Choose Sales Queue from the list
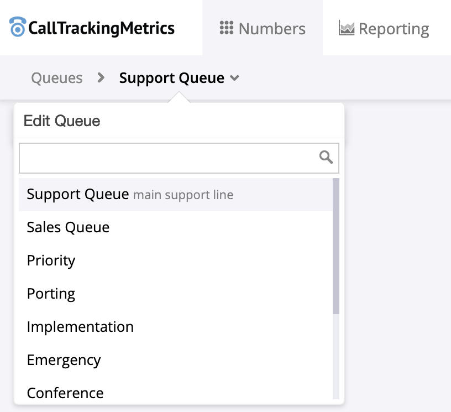The width and height of the screenshot is (451, 412). pyautogui.click(x=69, y=227)
